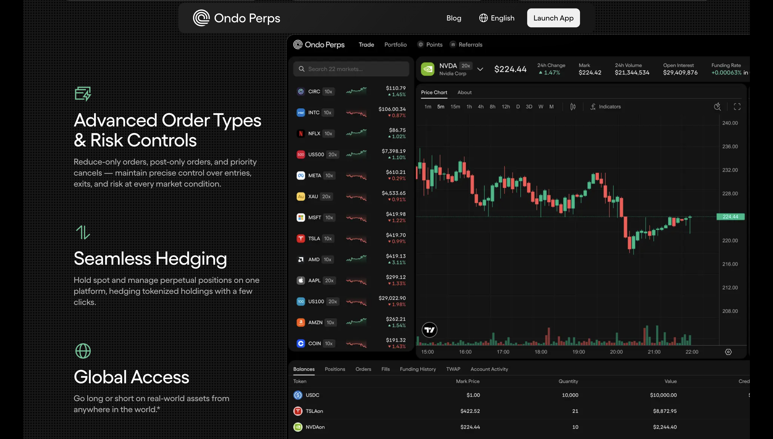Click the Search 22 markets field
The width and height of the screenshot is (773, 439).
351,69
